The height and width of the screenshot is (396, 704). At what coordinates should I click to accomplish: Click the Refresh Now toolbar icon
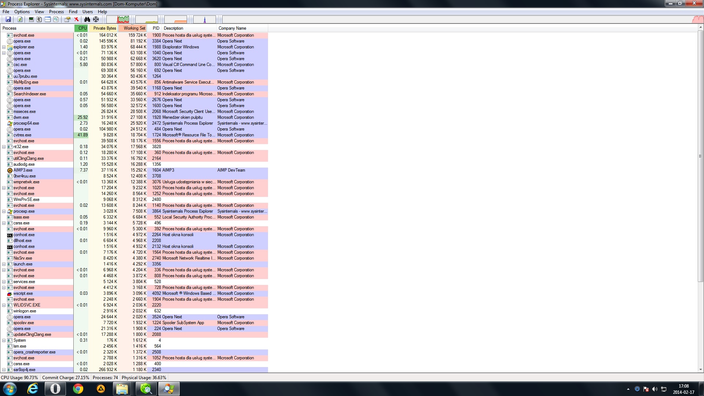point(20,19)
